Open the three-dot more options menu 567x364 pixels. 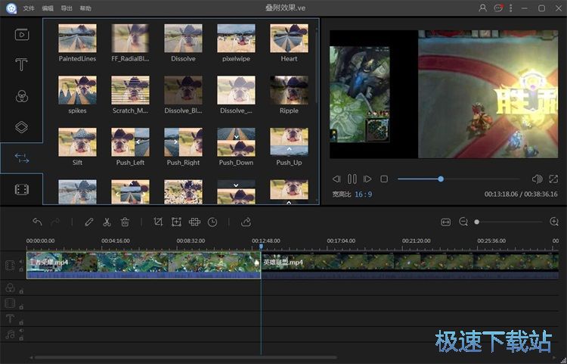(x=510, y=8)
